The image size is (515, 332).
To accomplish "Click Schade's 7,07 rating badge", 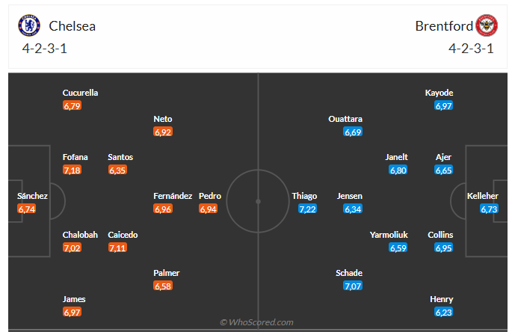I will [352, 286].
